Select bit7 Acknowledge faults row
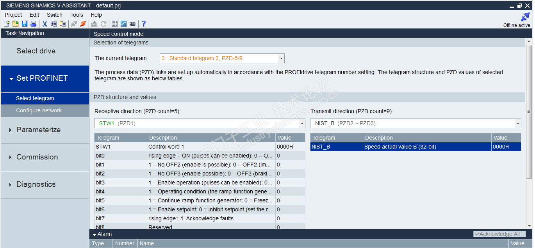This screenshot has height=248, width=535. (x=200, y=218)
